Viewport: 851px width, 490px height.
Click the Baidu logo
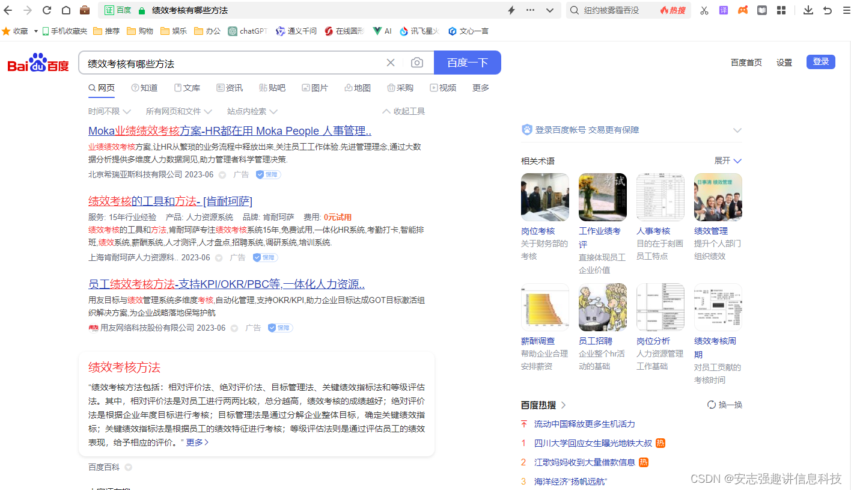click(38, 63)
